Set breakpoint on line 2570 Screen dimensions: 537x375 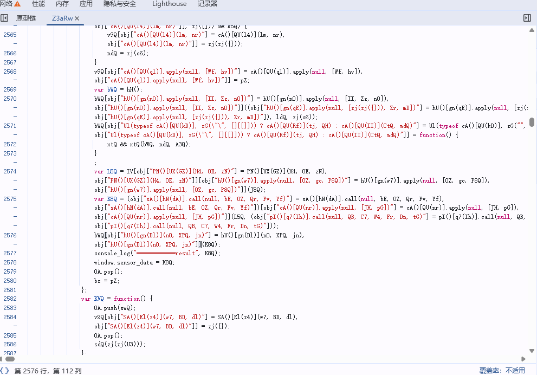(10, 99)
